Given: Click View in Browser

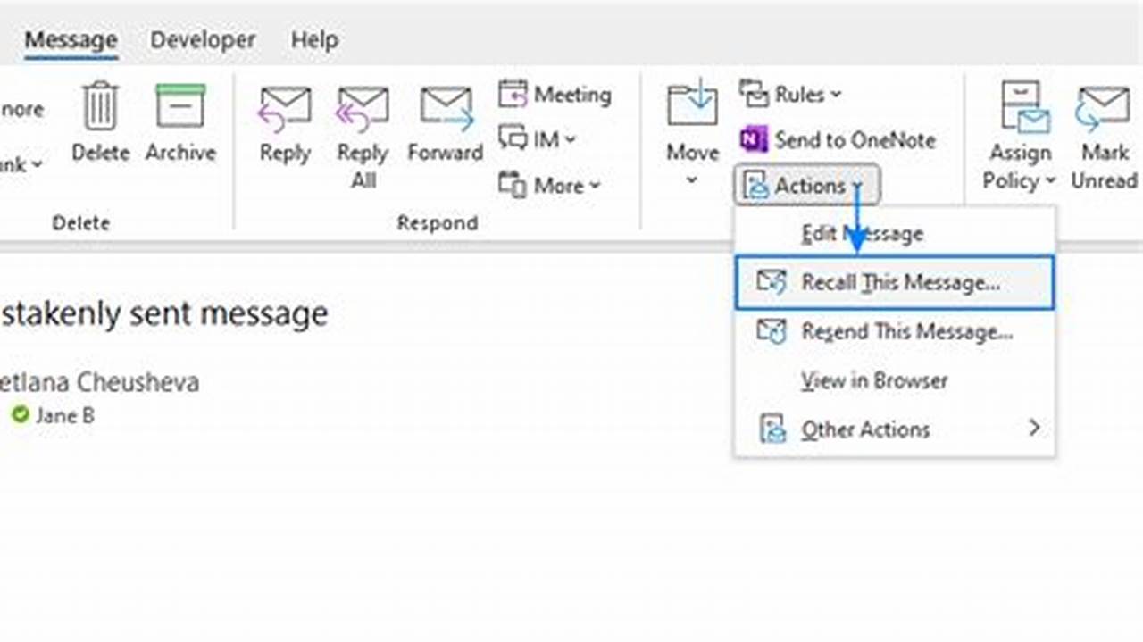Looking at the screenshot, I should pos(873,380).
